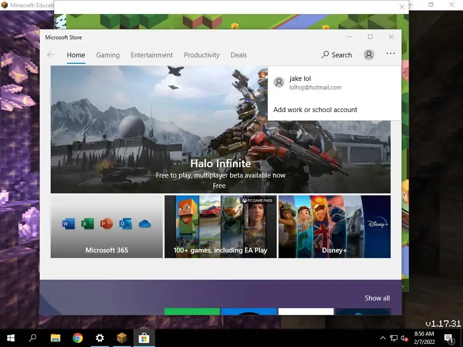Restore down the Minecraft Education window

tap(431, 5)
